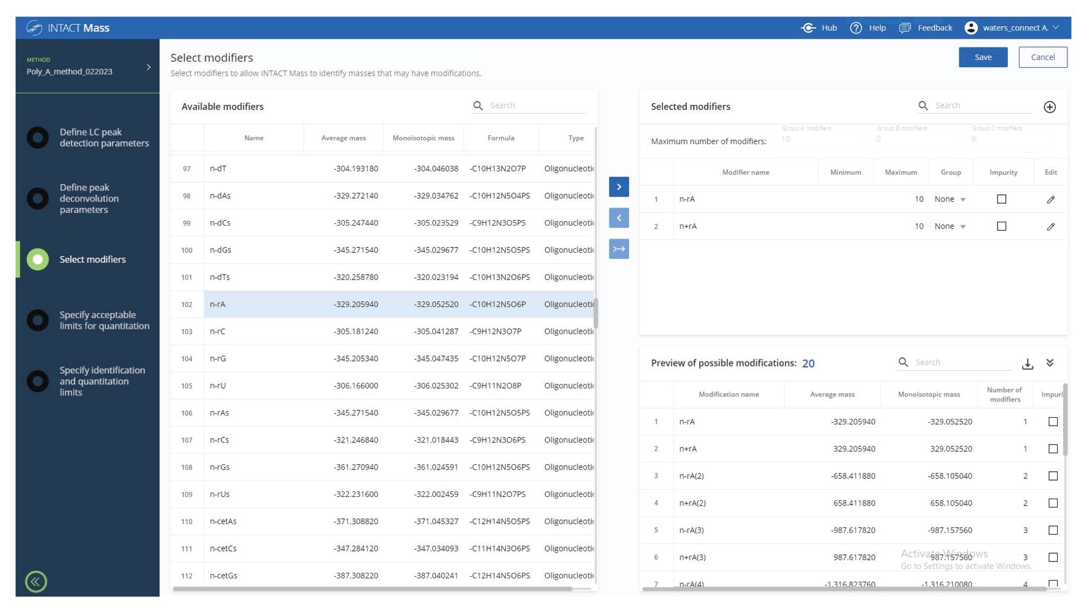
Task: Click the Cancel button
Action: click(1042, 57)
